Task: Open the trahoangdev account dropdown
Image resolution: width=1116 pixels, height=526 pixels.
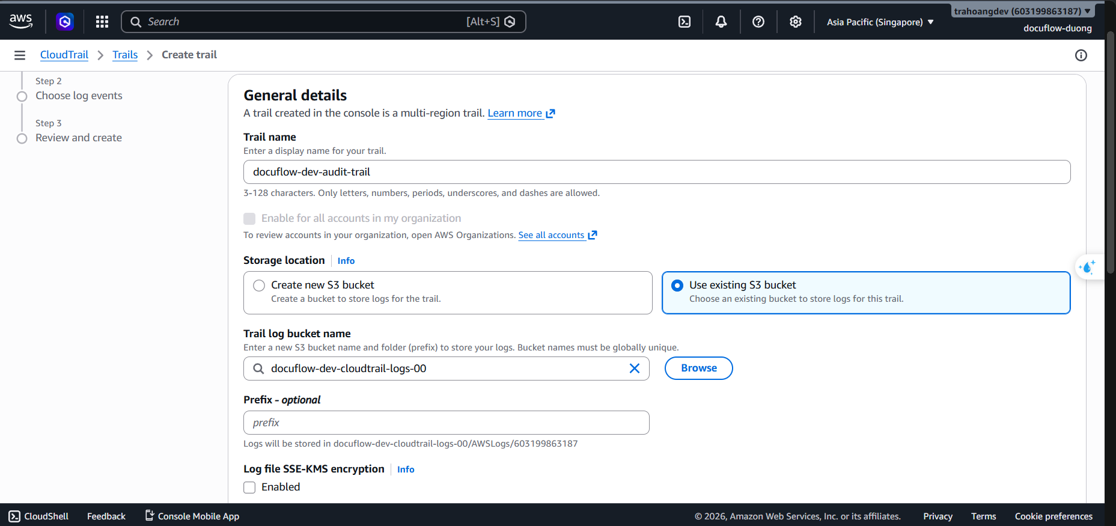Action: click(x=1022, y=11)
